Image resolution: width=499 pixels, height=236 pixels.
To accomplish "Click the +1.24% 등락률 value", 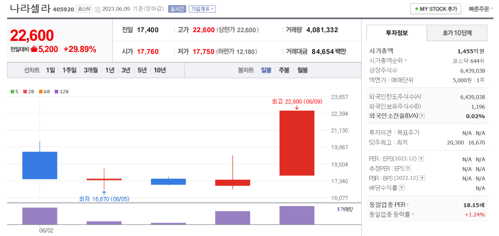I will [x=475, y=215].
